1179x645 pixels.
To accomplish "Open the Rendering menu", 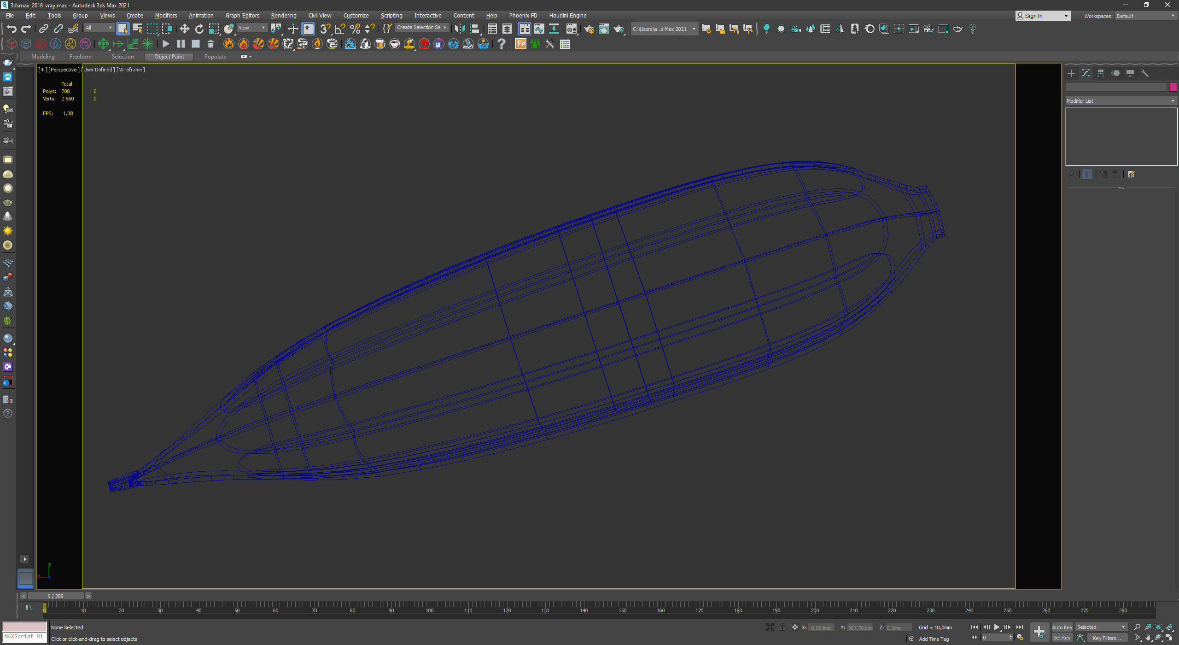I will coord(283,16).
